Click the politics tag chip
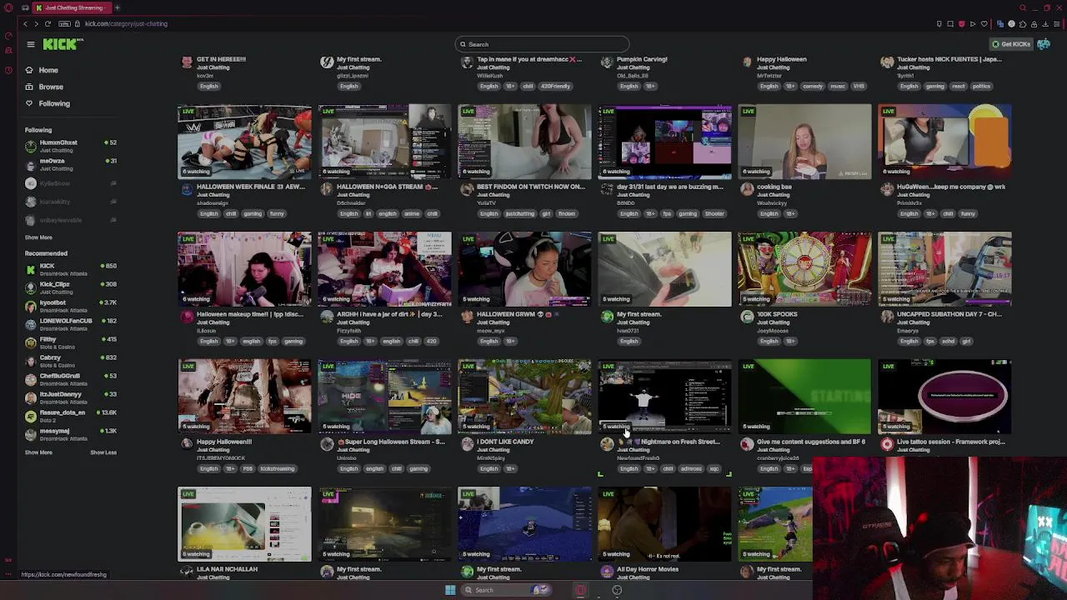This screenshot has width=1067, height=600. (x=981, y=86)
